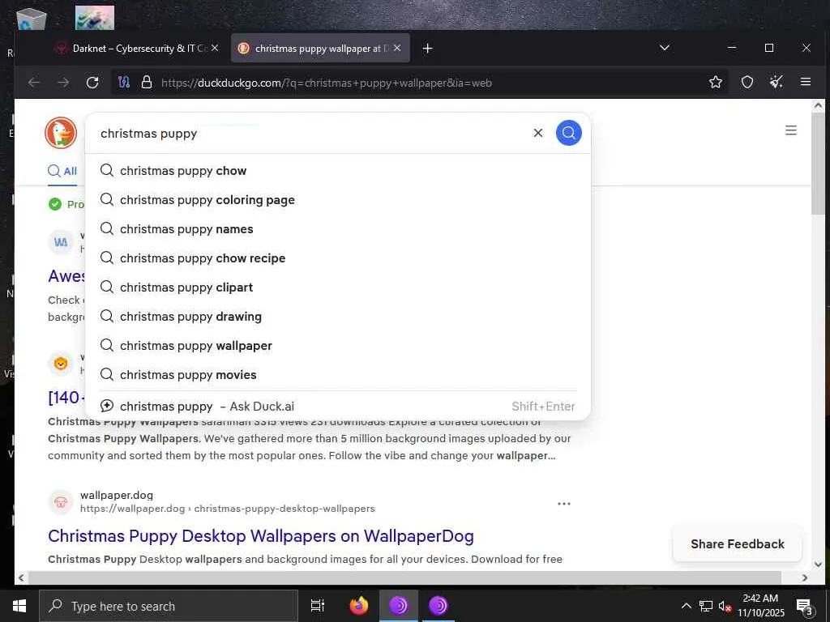Screen dimensions: 830x622
Task: Close the christmas puppy wallpaper tab
Action: coord(397,48)
